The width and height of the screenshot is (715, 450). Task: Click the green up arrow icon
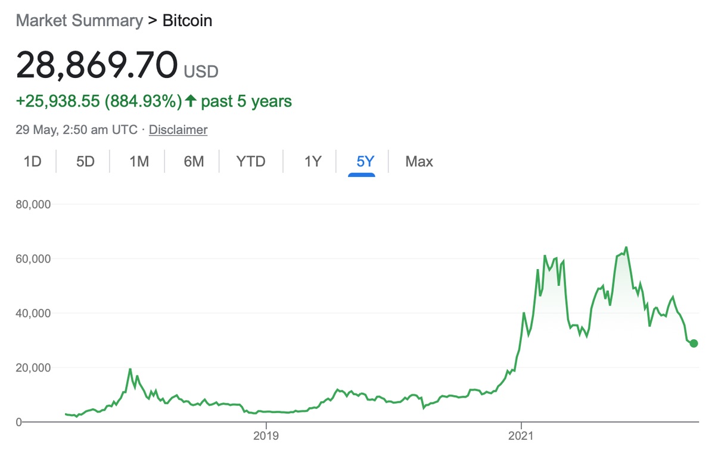[x=191, y=101]
